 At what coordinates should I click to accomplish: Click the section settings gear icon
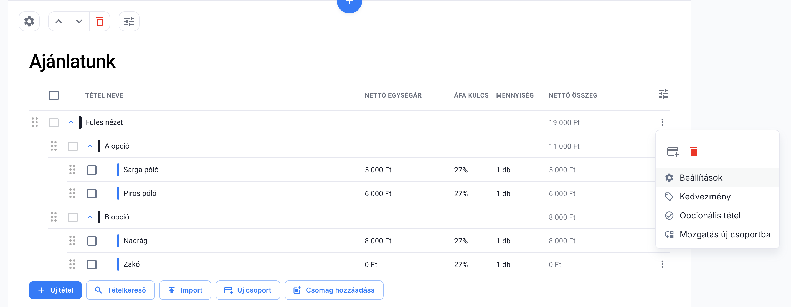coord(29,22)
